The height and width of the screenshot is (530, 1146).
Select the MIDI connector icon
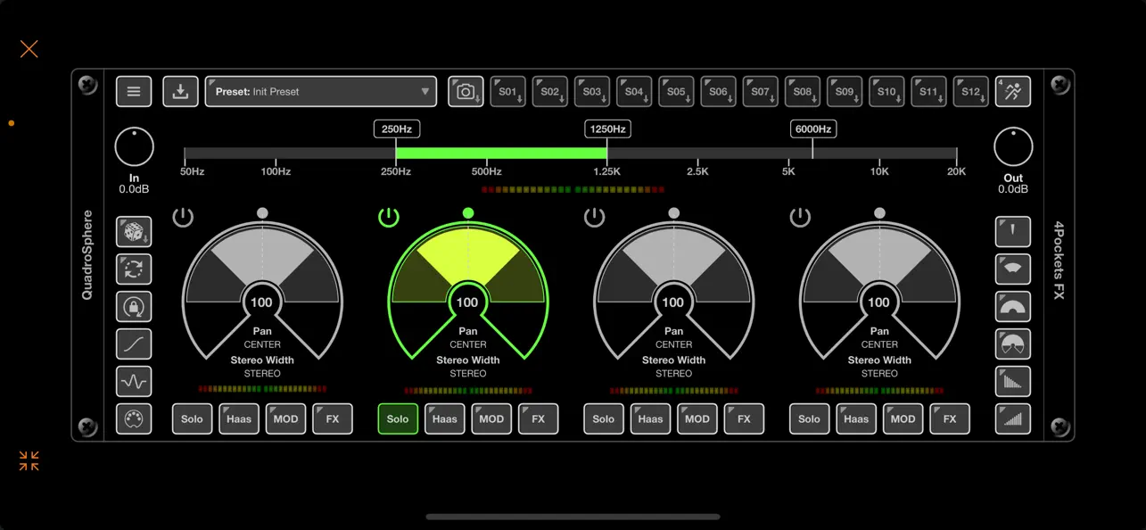point(134,418)
